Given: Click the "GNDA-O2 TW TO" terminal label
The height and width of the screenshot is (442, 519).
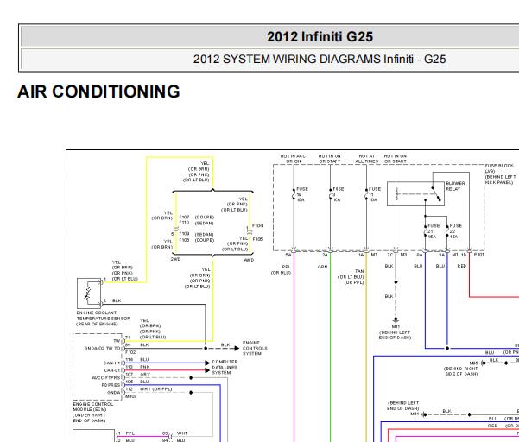Looking at the screenshot, I should point(103,349).
